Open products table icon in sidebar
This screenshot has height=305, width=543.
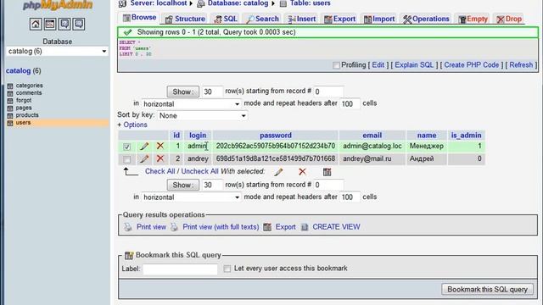10,115
